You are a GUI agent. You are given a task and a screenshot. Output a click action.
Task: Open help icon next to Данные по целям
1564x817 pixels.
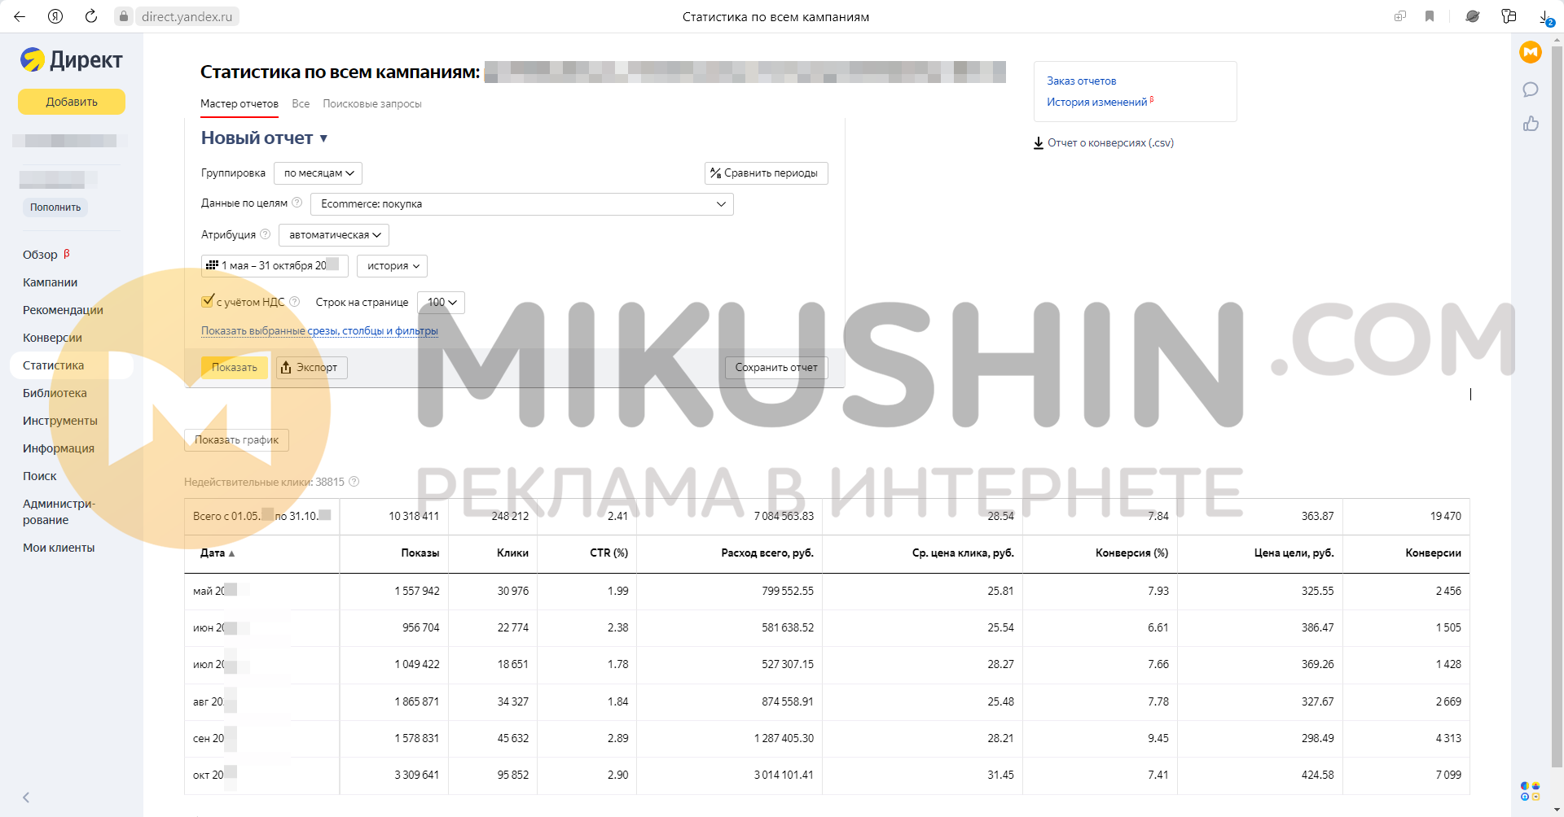pos(297,203)
